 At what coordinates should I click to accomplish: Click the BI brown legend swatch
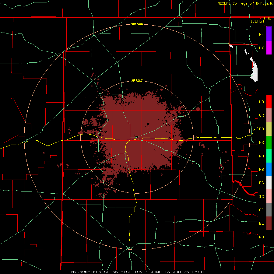point(269,223)
